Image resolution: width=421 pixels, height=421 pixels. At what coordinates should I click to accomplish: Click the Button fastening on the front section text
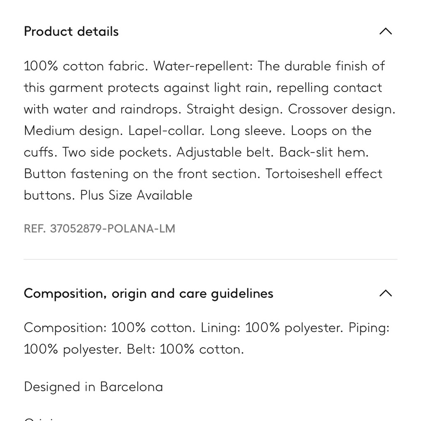(142, 174)
